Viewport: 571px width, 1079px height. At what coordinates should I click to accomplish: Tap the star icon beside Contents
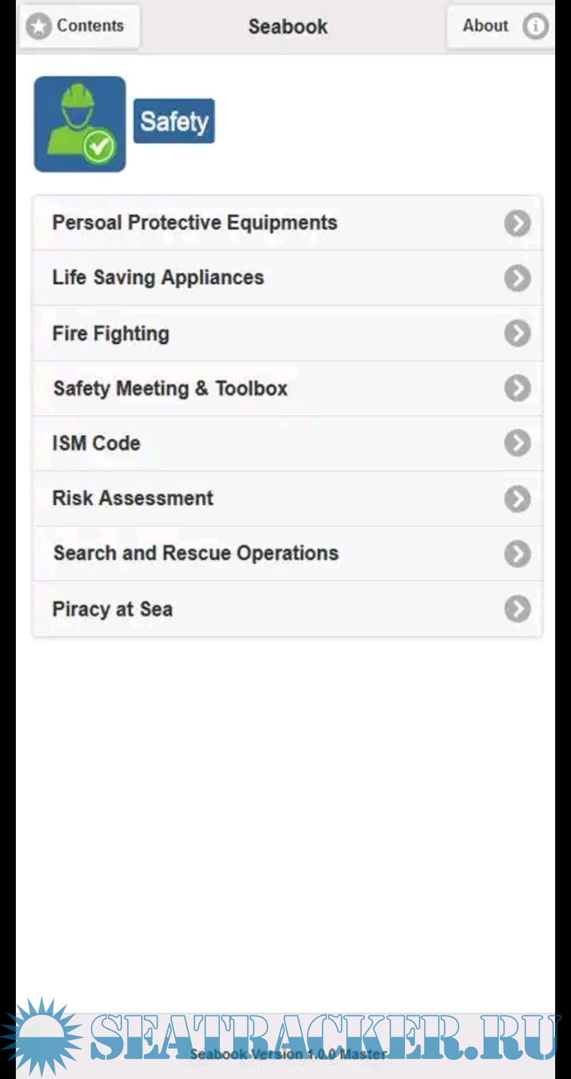(39, 26)
